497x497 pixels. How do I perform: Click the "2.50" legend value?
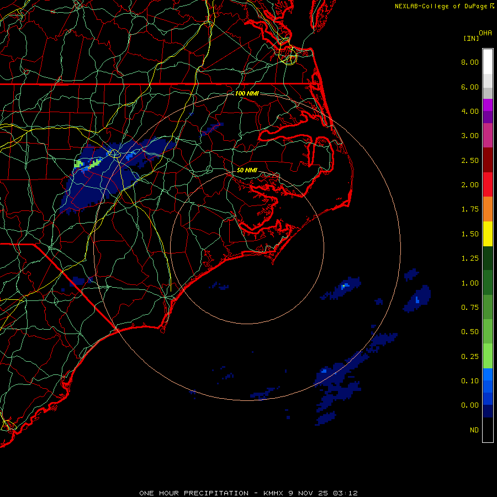point(470,160)
